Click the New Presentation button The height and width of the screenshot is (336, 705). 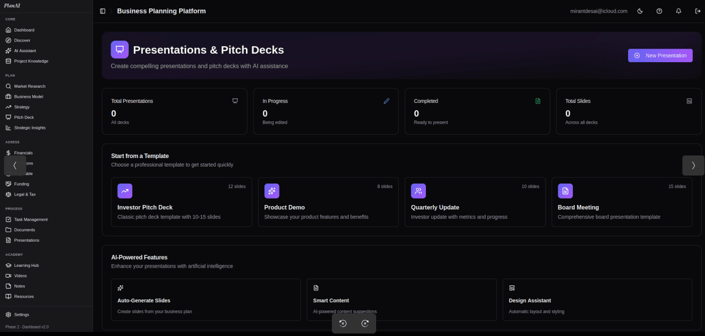660,56
